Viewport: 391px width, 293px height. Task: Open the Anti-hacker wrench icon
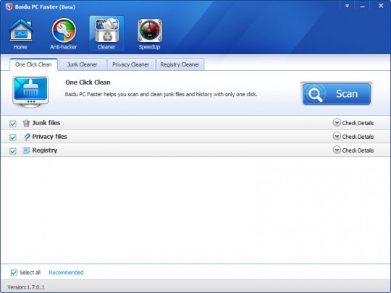tap(64, 30)
